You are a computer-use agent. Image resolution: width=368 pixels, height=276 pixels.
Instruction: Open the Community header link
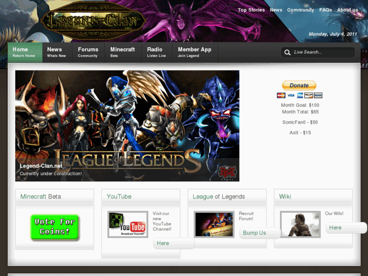click(x=300, y=10)
